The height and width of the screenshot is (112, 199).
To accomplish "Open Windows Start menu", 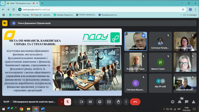I will (3, 109).
